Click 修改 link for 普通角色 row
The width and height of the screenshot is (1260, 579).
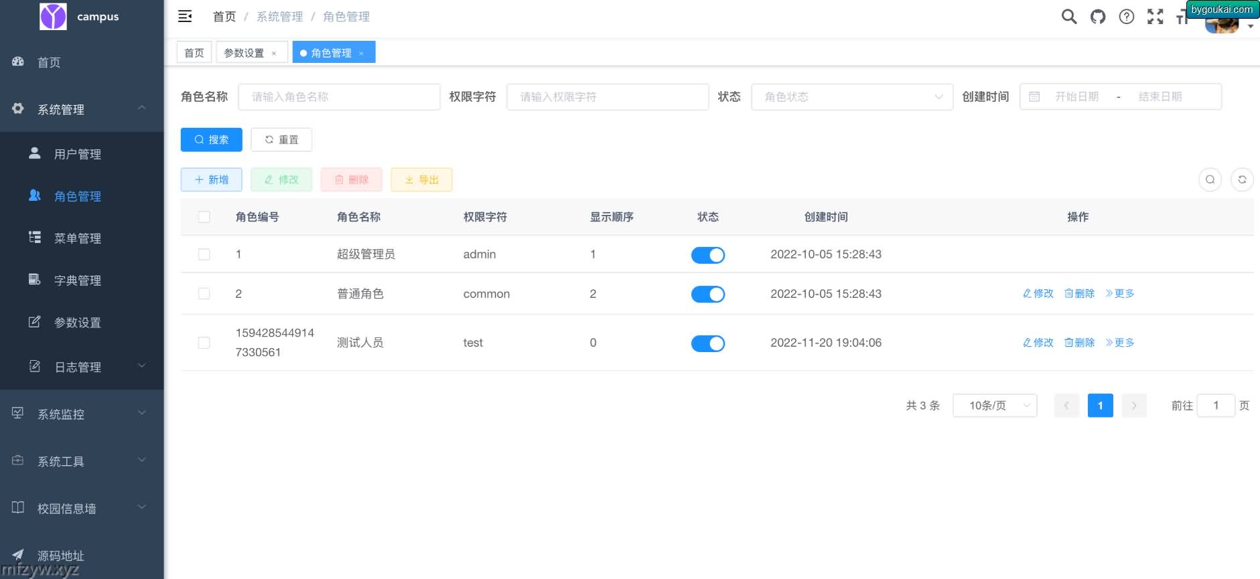click(x=1038, y=294)
